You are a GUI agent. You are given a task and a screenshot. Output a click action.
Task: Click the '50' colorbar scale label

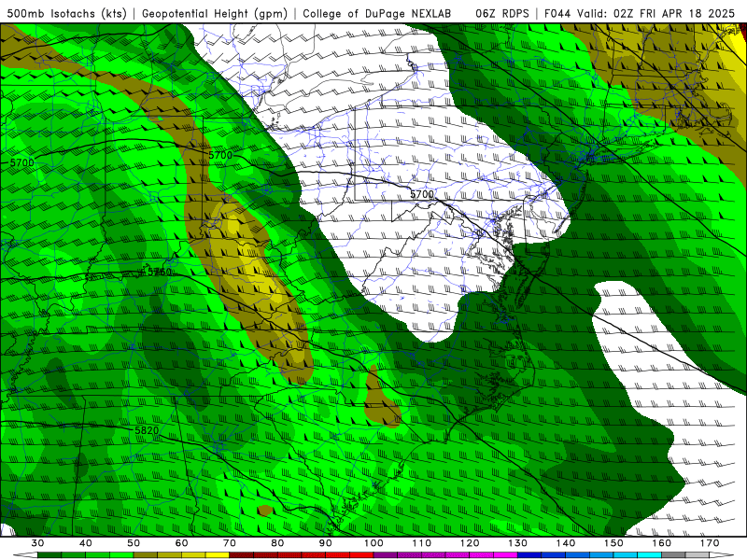(x=134, y=543)
